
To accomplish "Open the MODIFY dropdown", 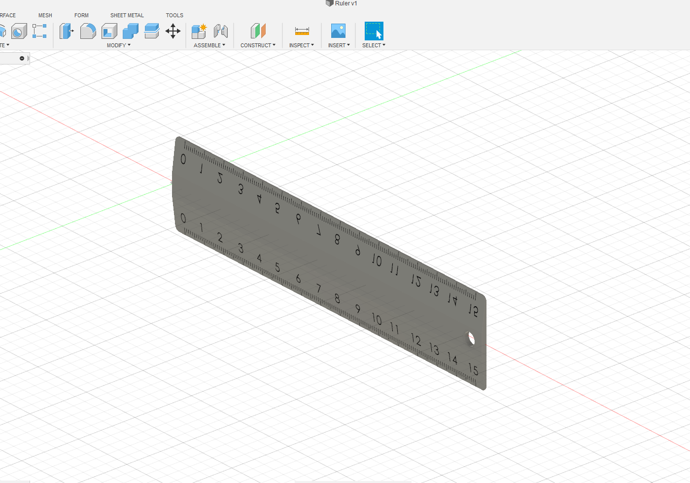I will 118,45.
